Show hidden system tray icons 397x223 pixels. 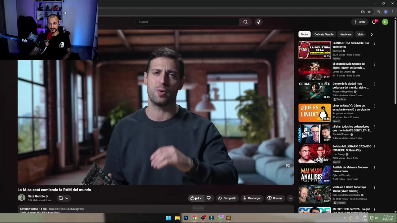click(344, 218)
